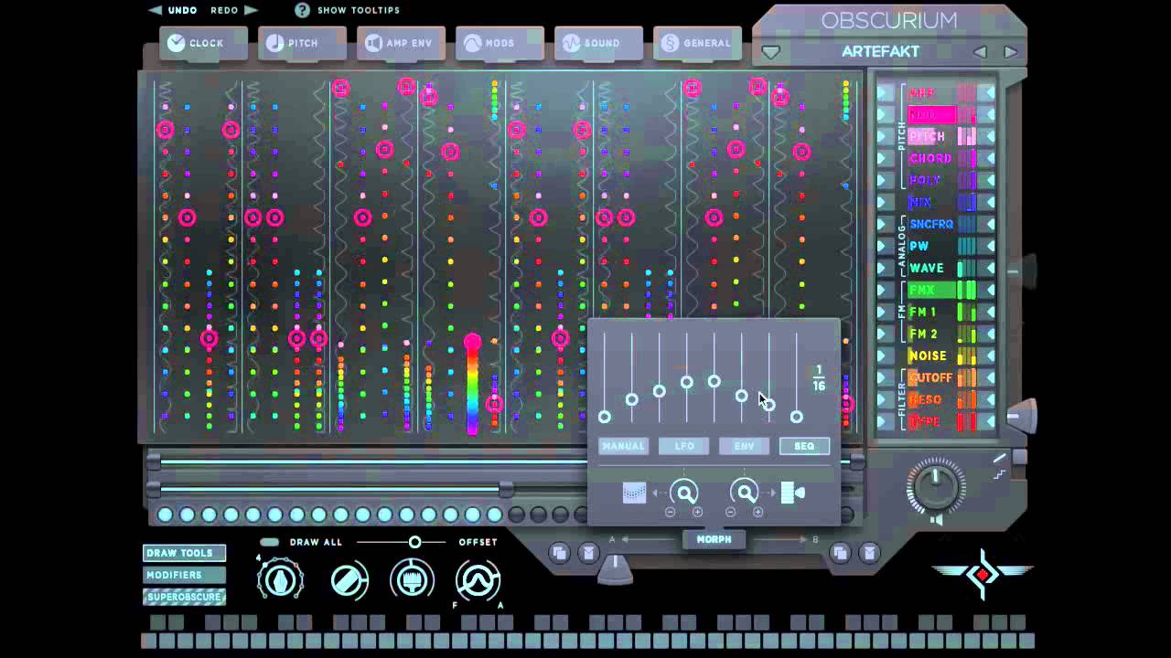Click left magnifier zoom knob in popup
Screen dimensions: 1171x658
coord(684,493)
